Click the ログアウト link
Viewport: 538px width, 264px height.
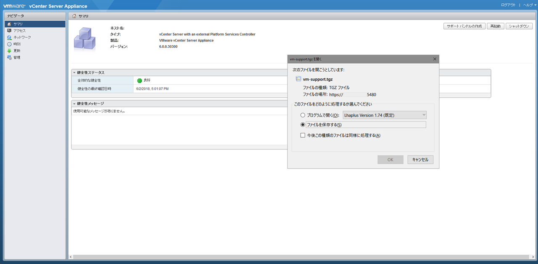[x=508, y=5]
